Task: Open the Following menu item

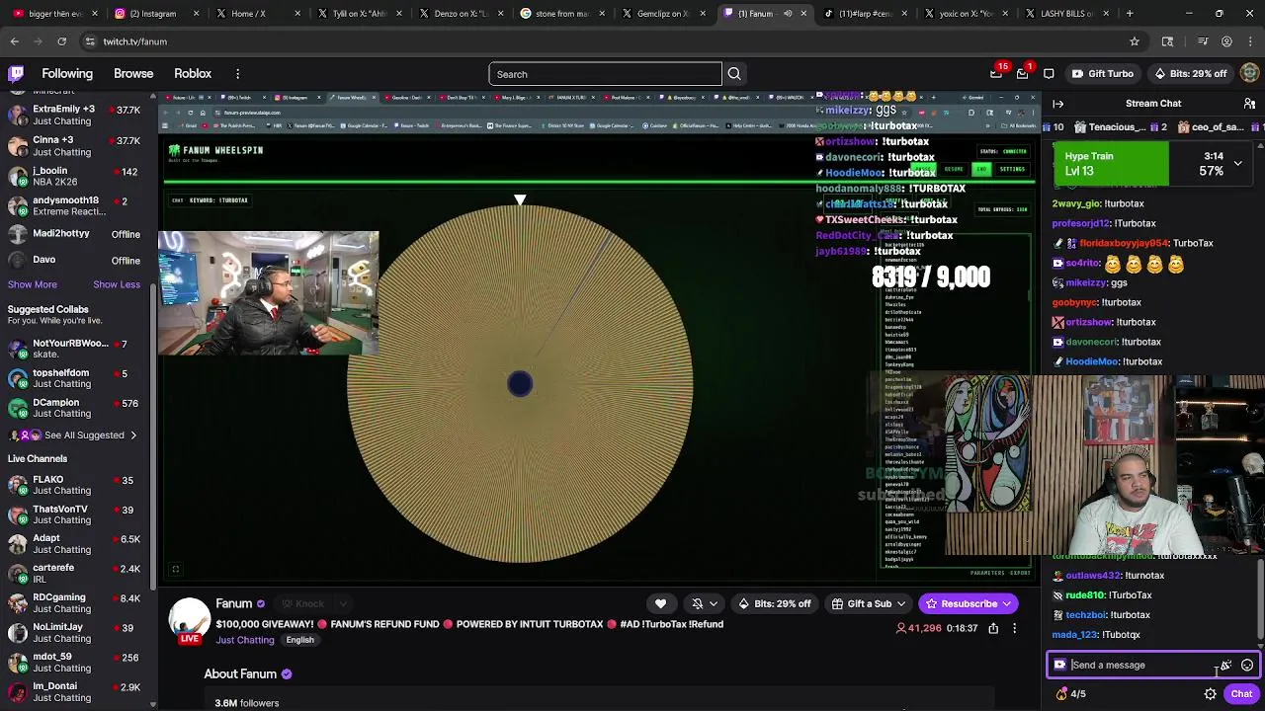Action: coord(67,74)
